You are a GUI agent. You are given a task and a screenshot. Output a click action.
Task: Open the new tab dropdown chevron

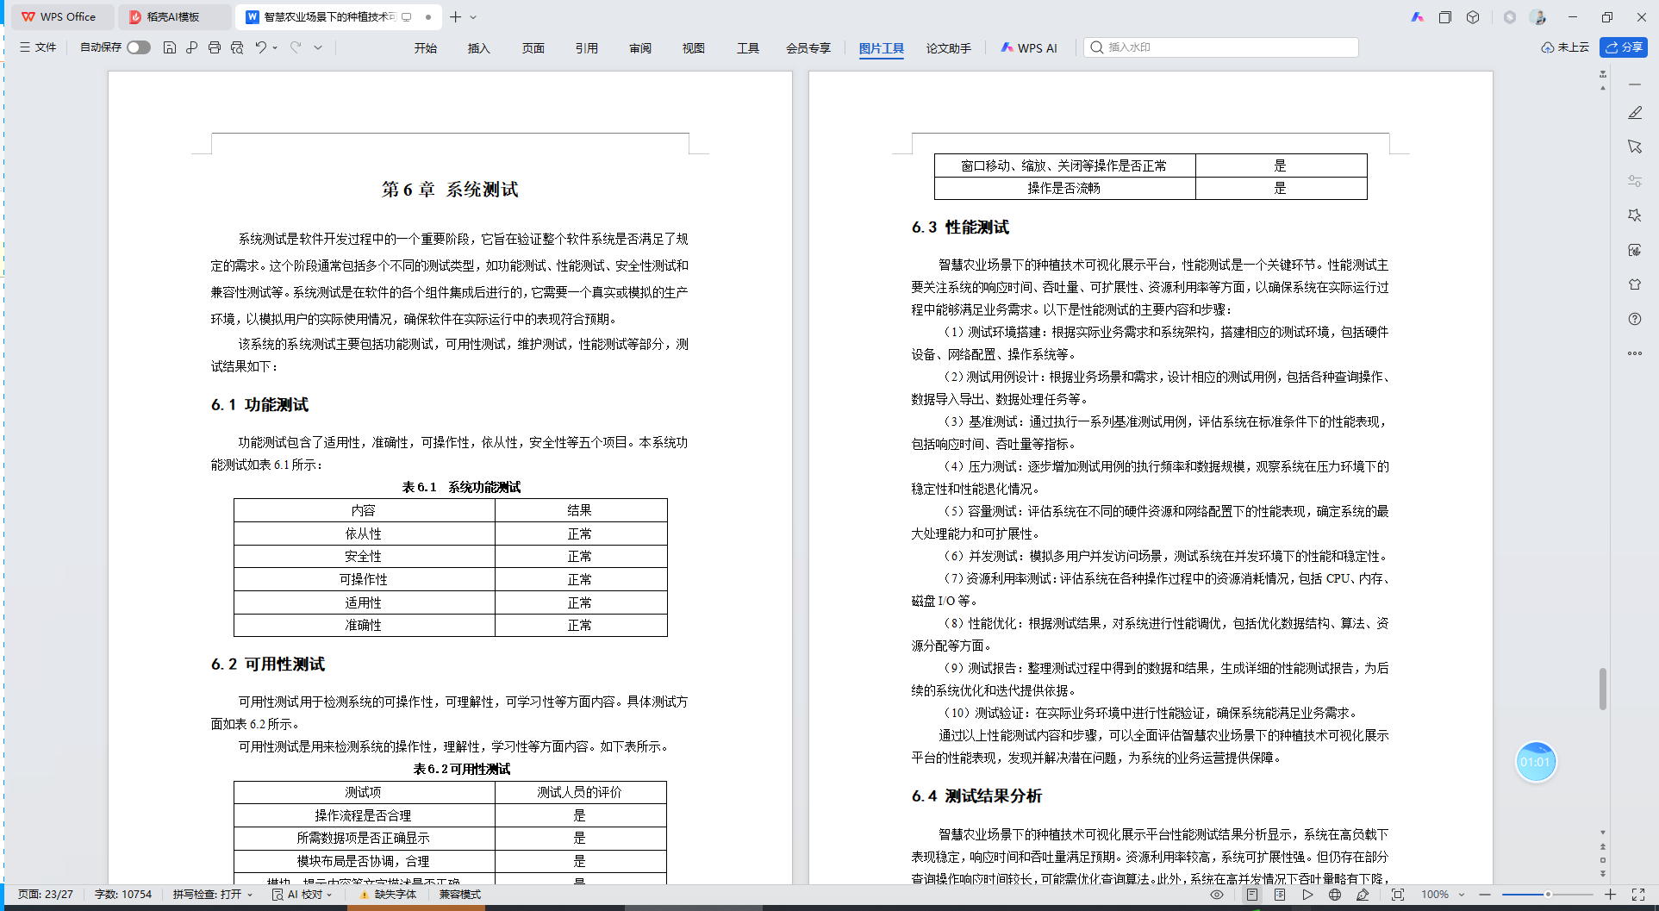(x=473, y=17)
